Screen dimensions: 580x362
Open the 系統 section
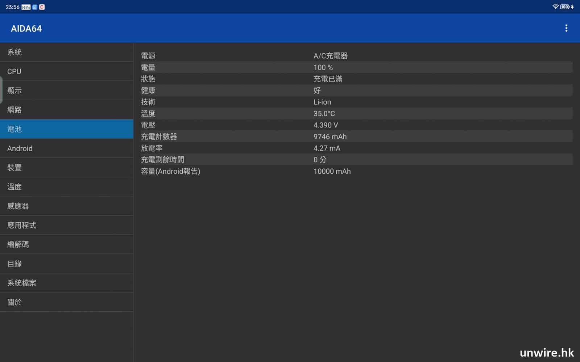tap(67, 52)
